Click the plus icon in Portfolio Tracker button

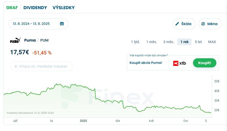(16, 66)
